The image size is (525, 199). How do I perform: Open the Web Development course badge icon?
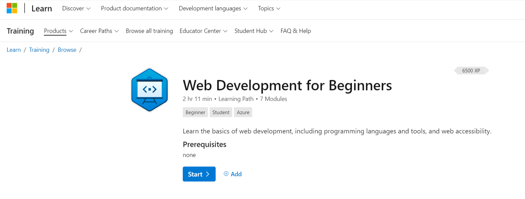150,90
